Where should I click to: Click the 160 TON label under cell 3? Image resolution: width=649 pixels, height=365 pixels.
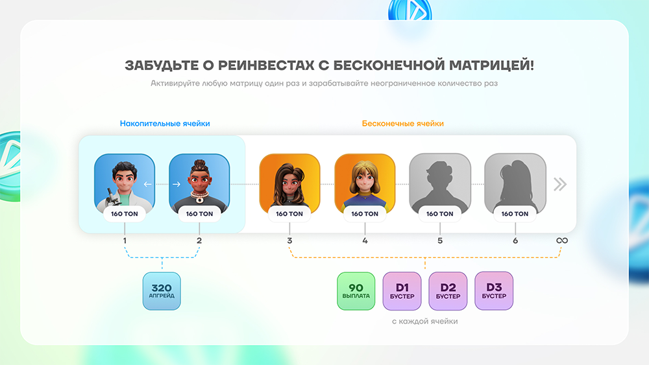tap(289, 214)
